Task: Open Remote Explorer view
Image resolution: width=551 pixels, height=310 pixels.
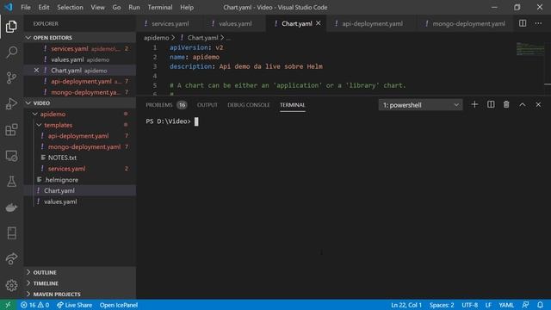Action: 11,156
